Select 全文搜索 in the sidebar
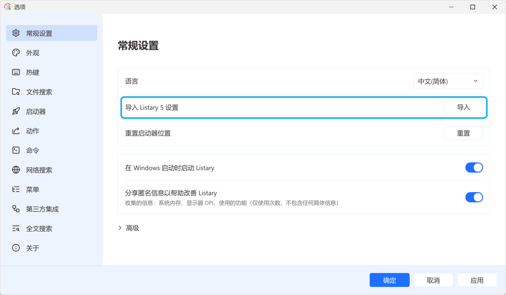The width and height of the screenshot is (506, 295). 52,228
